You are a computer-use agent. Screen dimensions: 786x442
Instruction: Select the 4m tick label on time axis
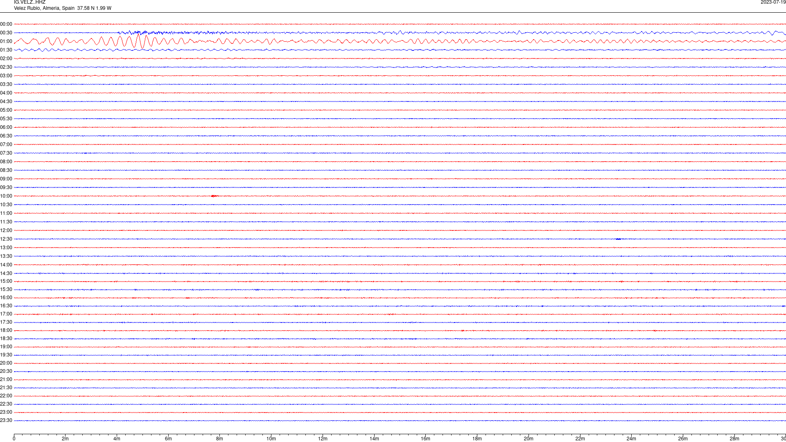(x=117, y=439)
